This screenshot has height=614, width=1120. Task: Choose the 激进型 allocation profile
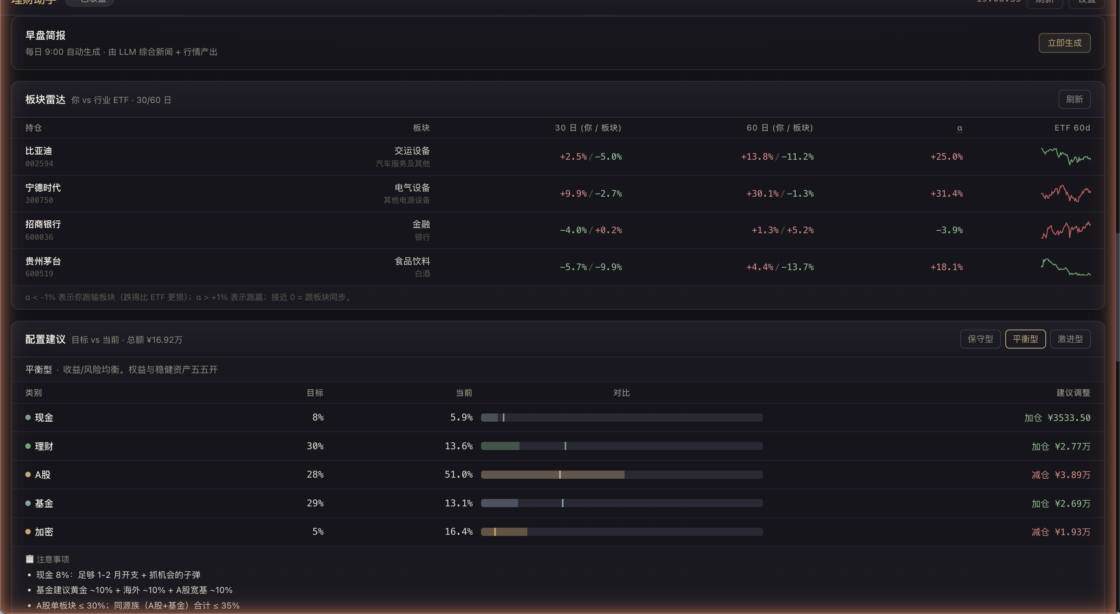[1071, 339]
